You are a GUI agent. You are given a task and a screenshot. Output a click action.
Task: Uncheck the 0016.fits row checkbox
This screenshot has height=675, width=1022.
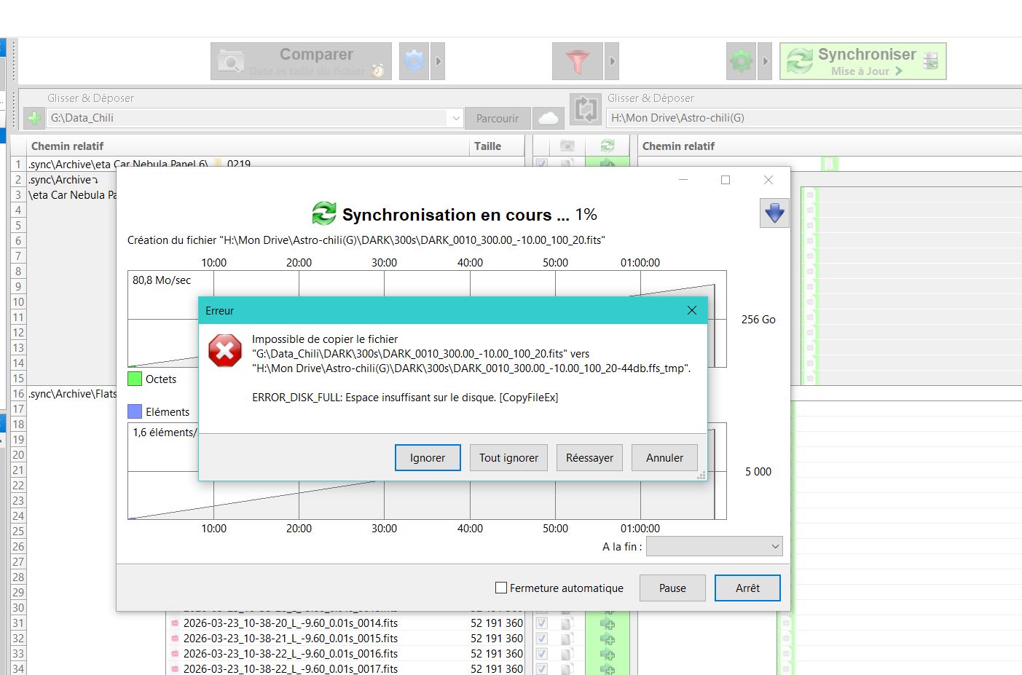click(542, 654)
